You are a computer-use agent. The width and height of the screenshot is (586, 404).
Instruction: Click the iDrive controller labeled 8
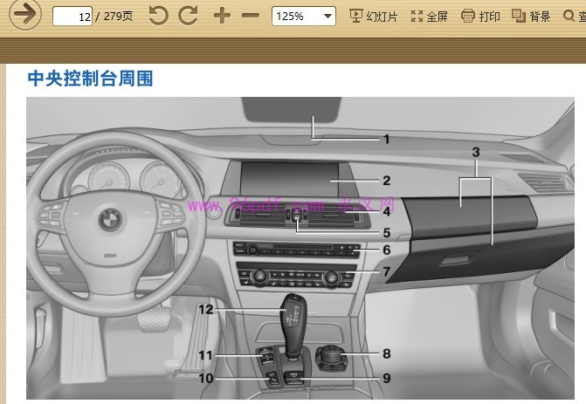click(332, 356)
